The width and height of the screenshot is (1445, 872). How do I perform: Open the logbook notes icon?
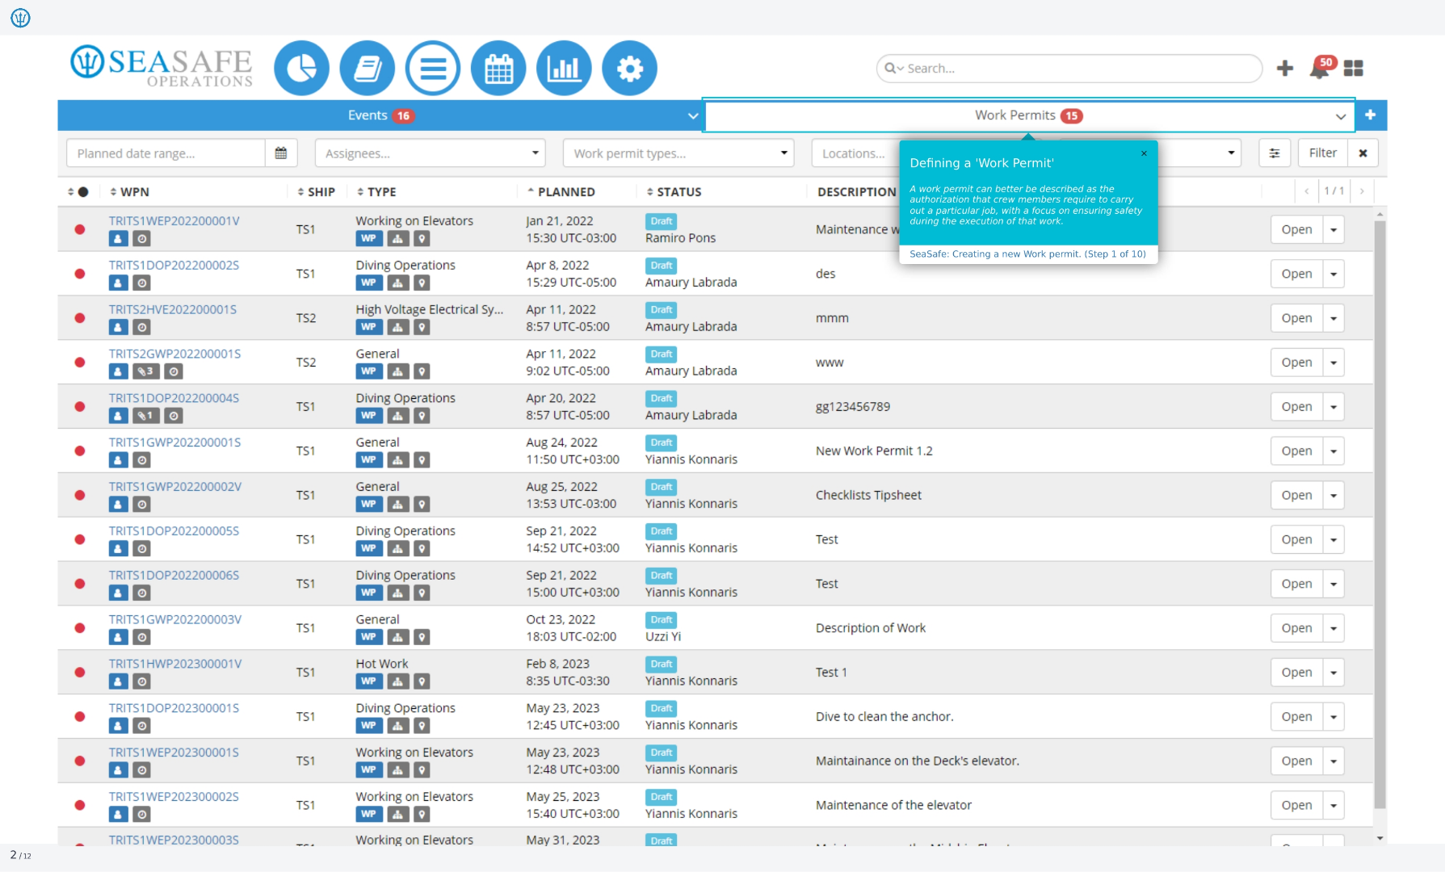[x=368, y=69]
